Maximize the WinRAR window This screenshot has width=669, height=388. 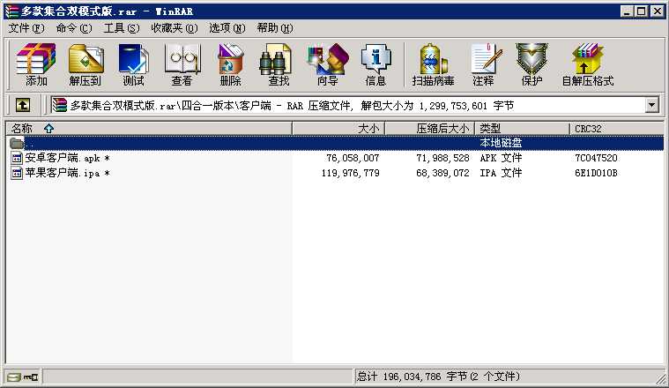tap(641, 11)
